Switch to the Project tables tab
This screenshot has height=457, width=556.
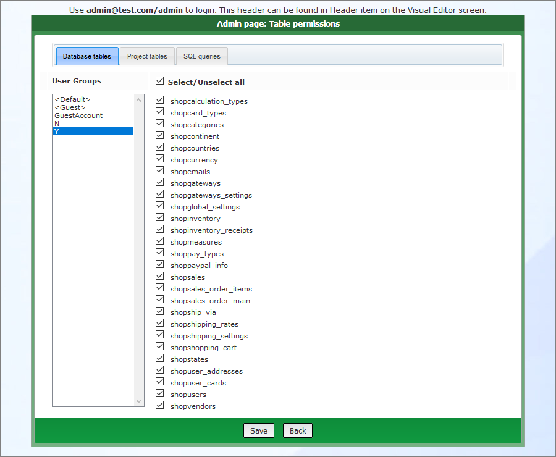pos(147,56)
